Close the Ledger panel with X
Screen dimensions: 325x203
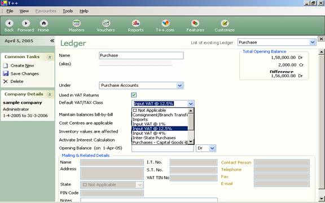pyautogui.click(x=321, y=39)
